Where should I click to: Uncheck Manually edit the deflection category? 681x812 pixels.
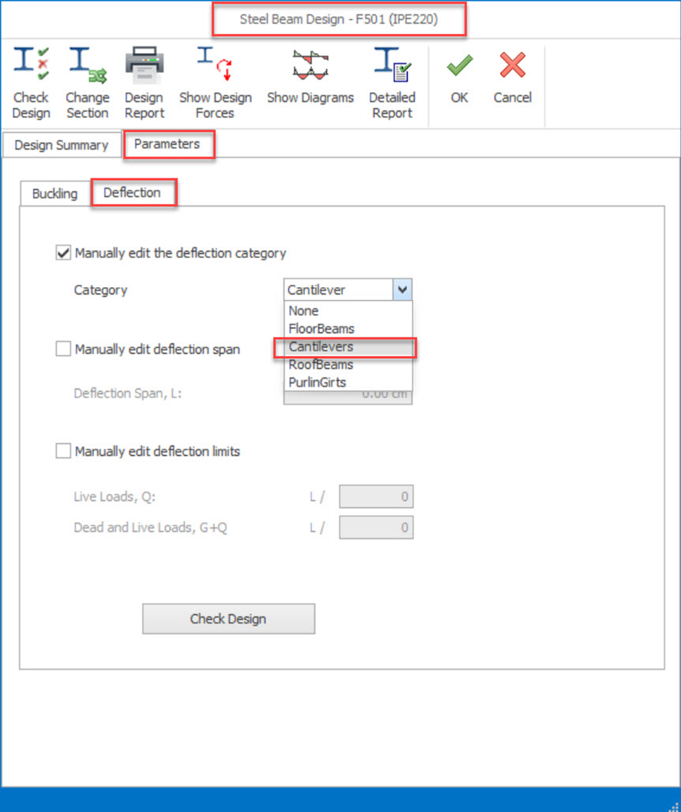tap(64, 253)
